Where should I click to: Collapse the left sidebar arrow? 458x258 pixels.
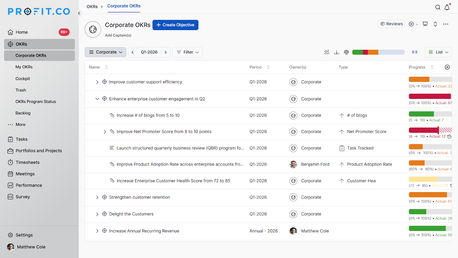(x=79, y=13)
